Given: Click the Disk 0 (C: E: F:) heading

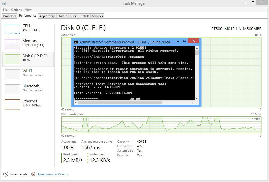Looking at the screenshot, I should [83, 28].
